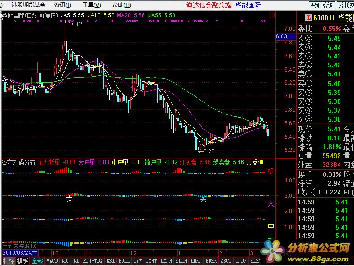Viewport: 354px width, 266px height.
Task: Click the 绿卖盘 value label
Action: tap(229, 162)
